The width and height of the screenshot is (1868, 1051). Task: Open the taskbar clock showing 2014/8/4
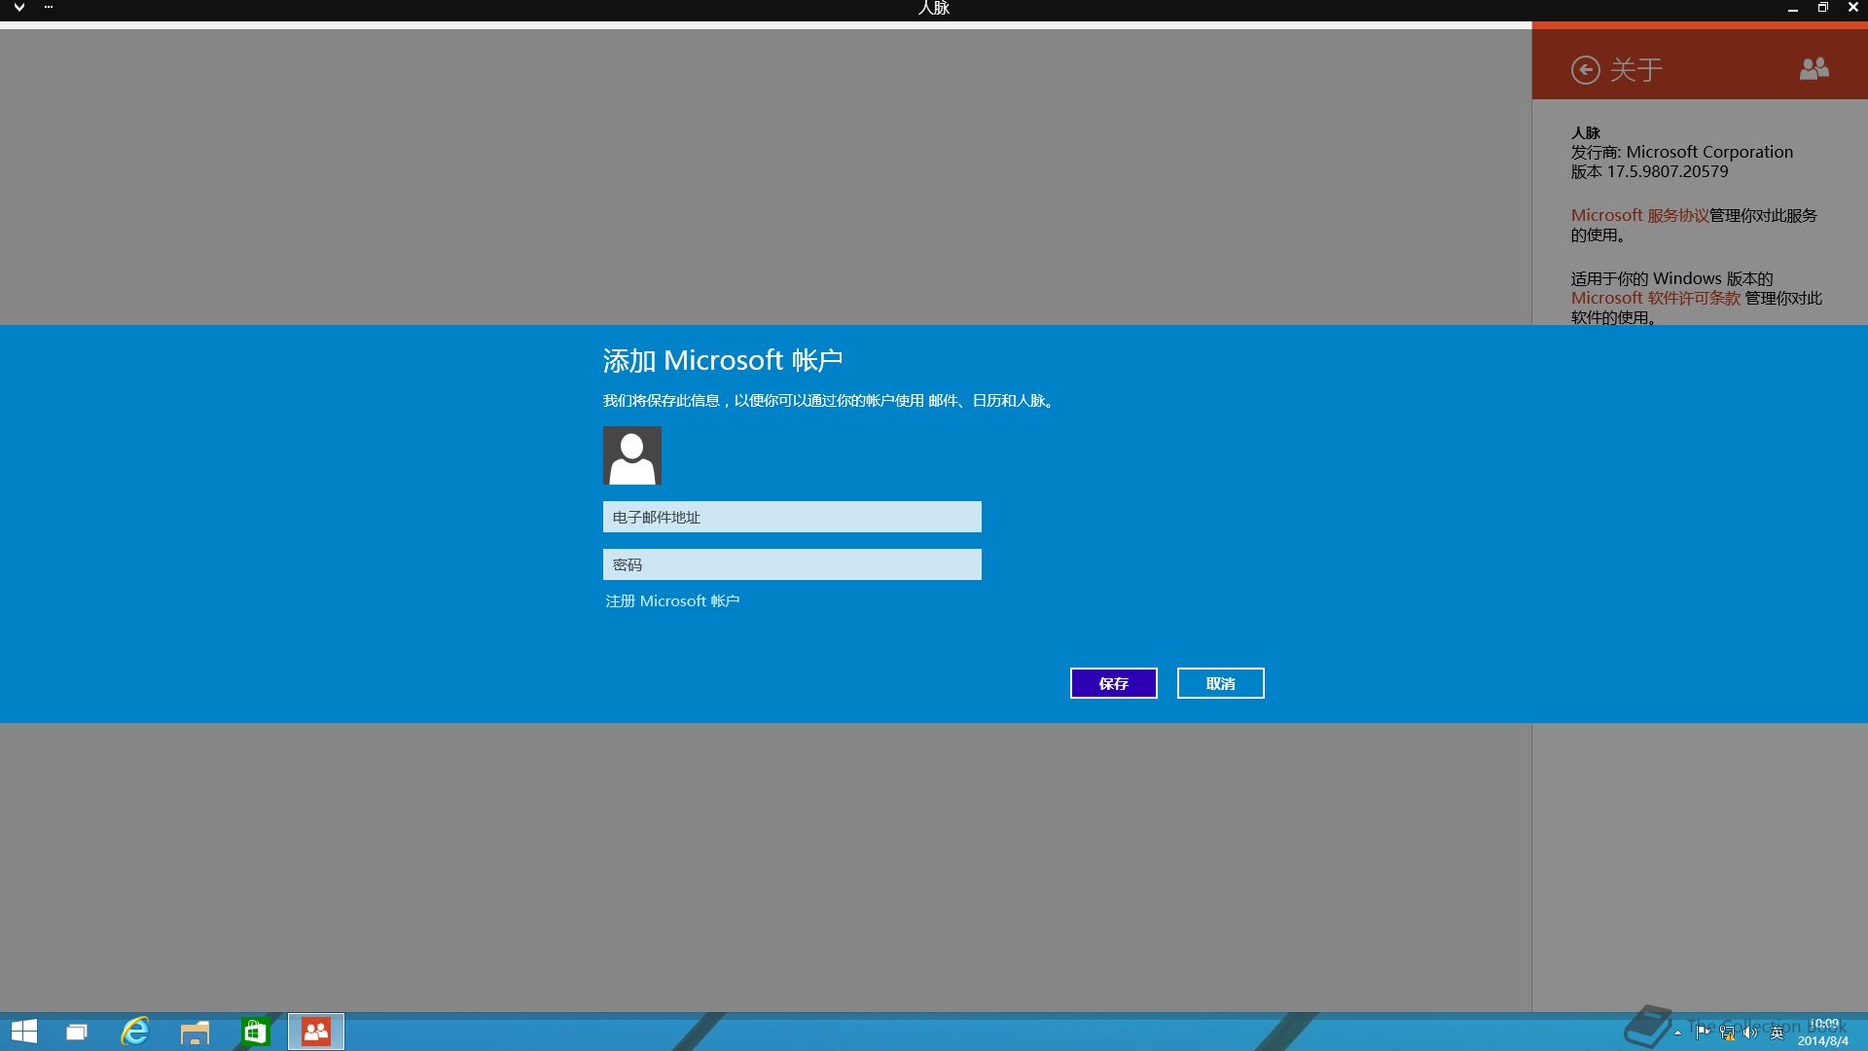(x=1823, y=1033)
